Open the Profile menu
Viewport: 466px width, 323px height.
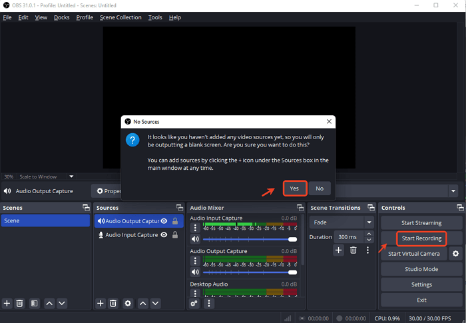[x=85, y=17]
